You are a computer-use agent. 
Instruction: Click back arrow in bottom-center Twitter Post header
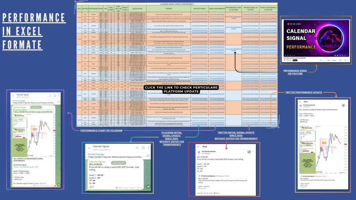coord(198,147)
